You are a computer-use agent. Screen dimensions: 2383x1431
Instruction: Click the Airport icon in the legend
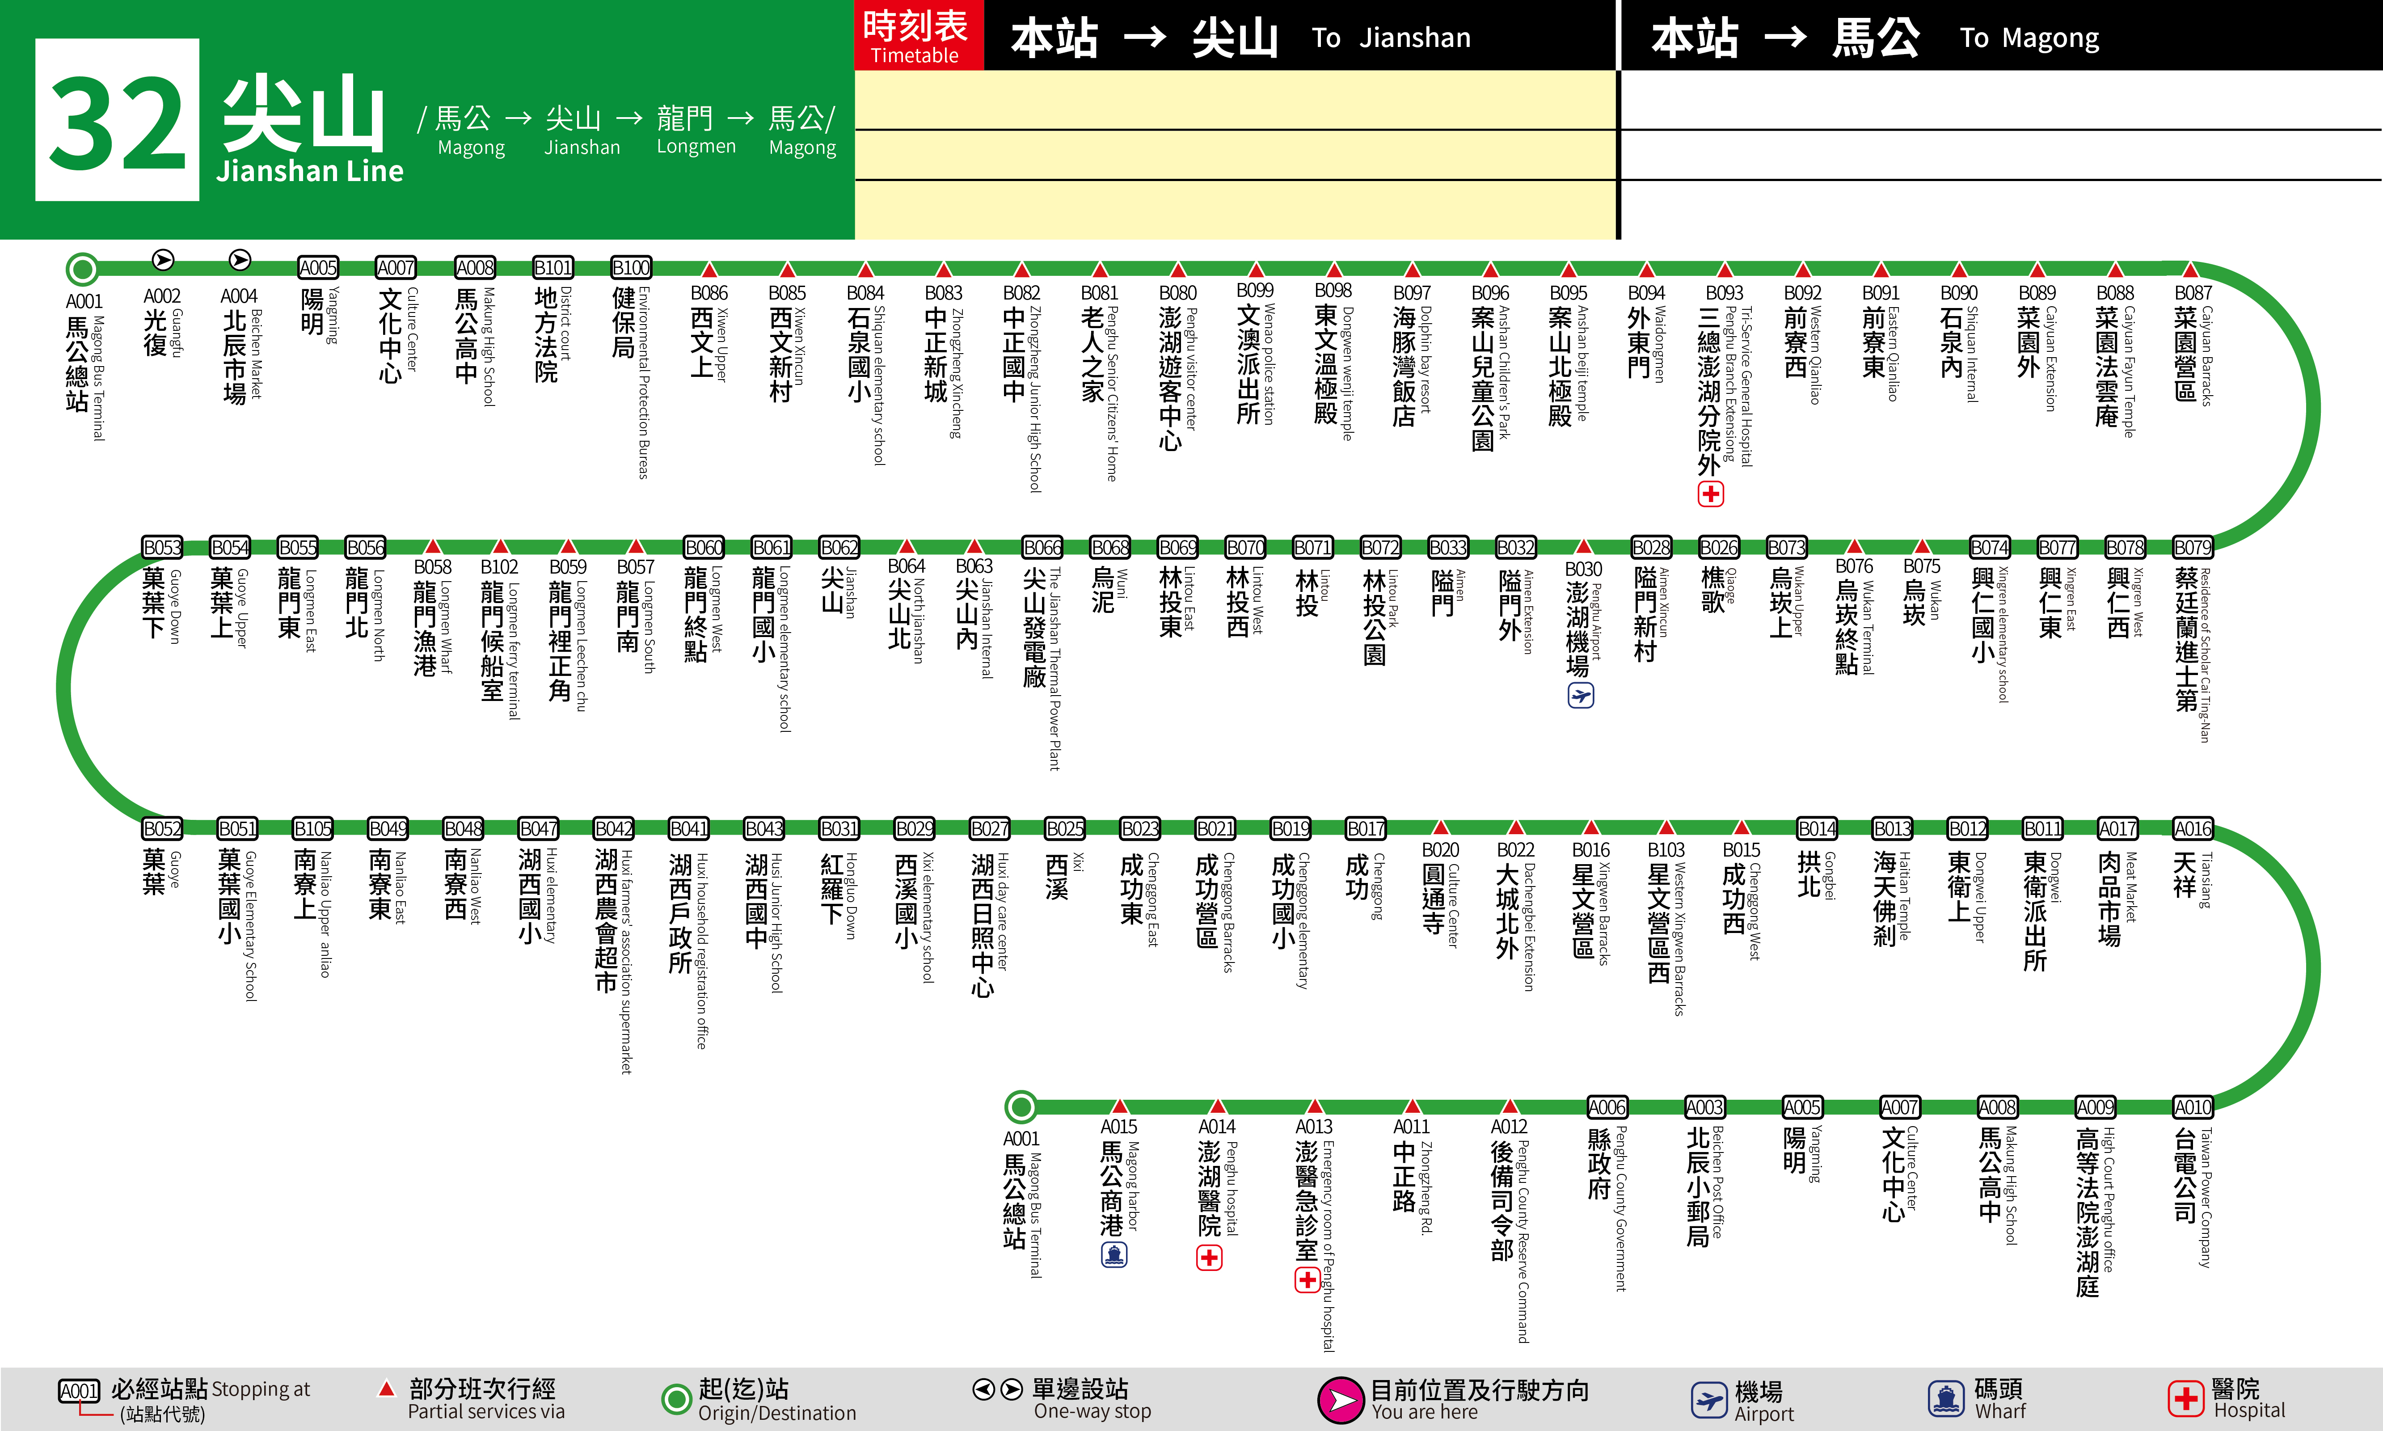pyautogui.click(x=1709, y=1399)
